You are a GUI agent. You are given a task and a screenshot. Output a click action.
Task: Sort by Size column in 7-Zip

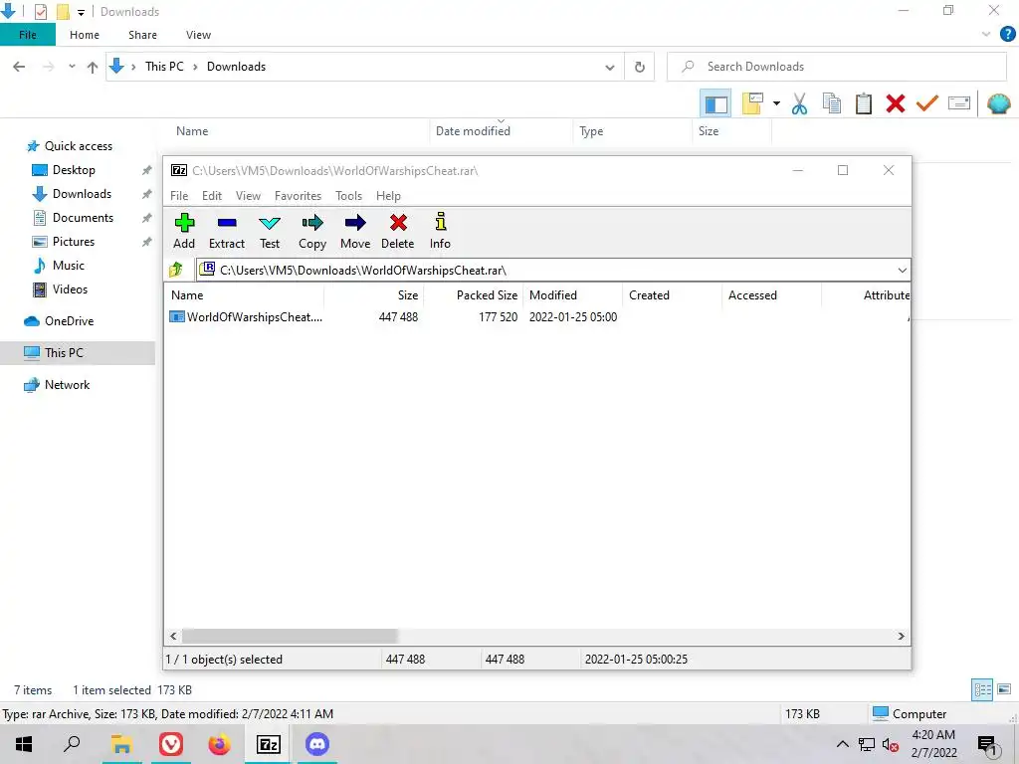pos(374,294)
